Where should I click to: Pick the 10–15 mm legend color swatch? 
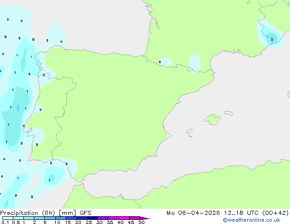[60, 218]
